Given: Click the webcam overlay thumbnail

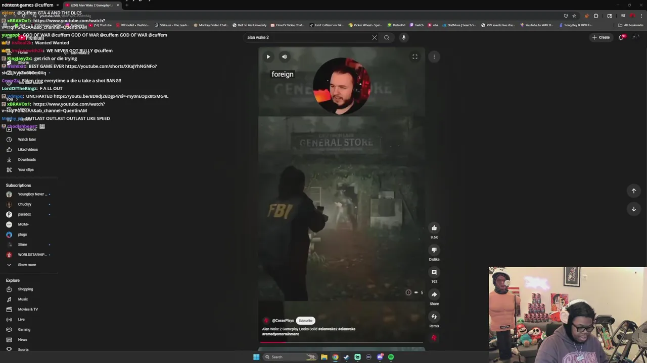Looking at the screenshot, I should (568, 315).
